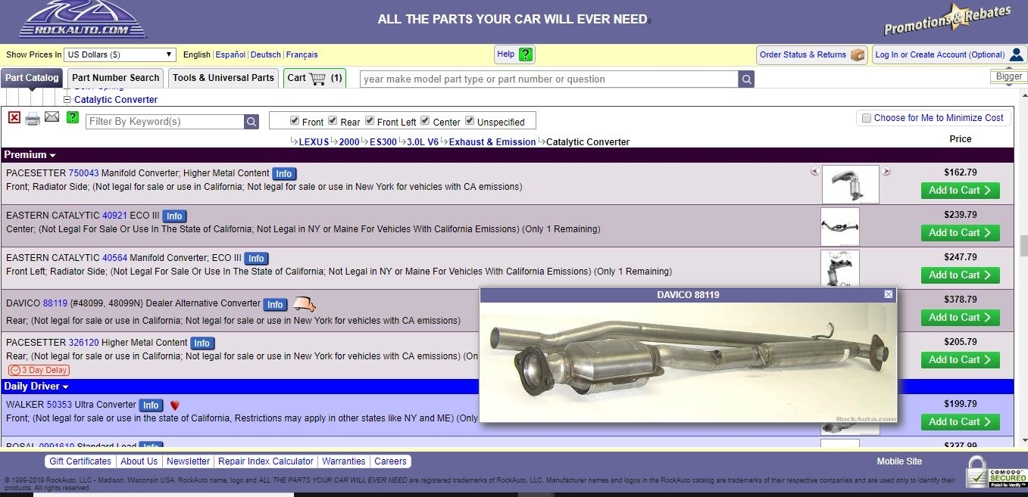This screenshot has height=497, width=1028.
Task: Click the red X close-parts-list icon
Action: 14,117
